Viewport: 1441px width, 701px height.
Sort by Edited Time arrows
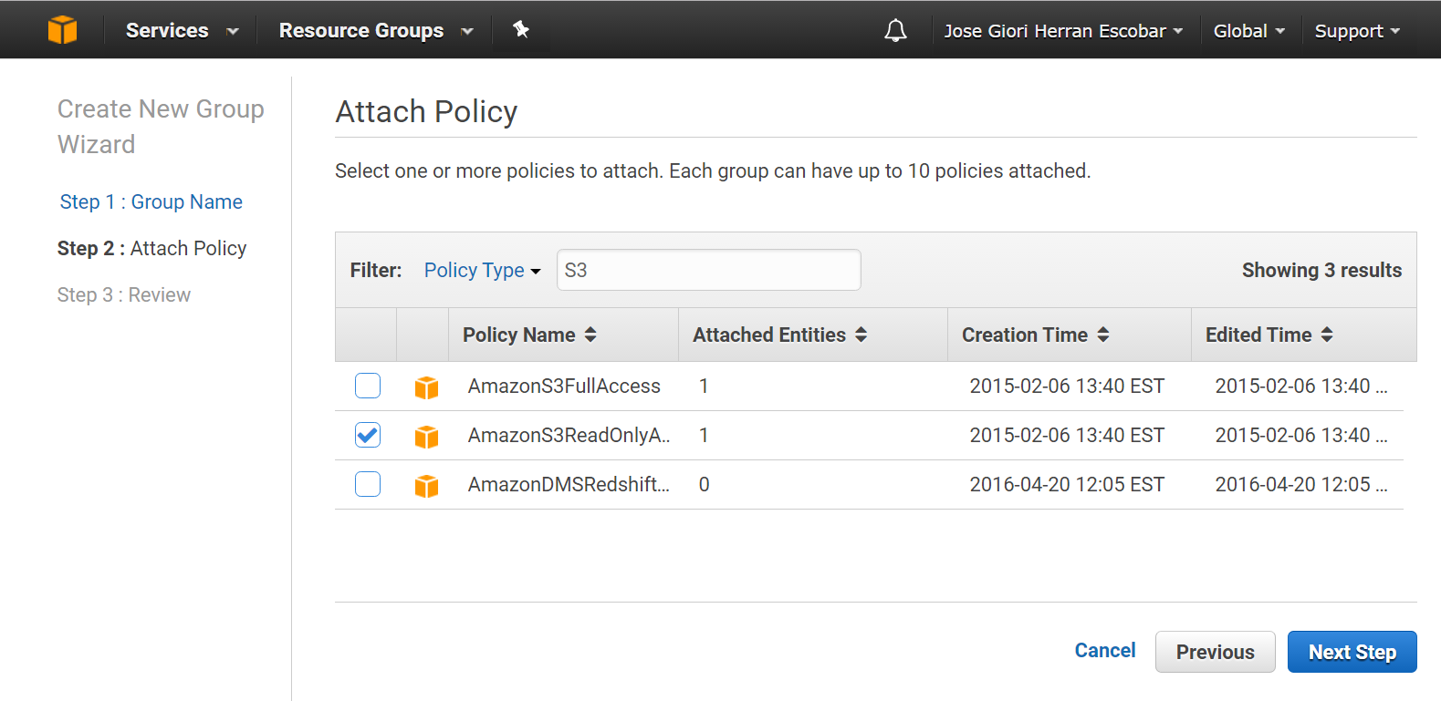tap(1327, 335)
